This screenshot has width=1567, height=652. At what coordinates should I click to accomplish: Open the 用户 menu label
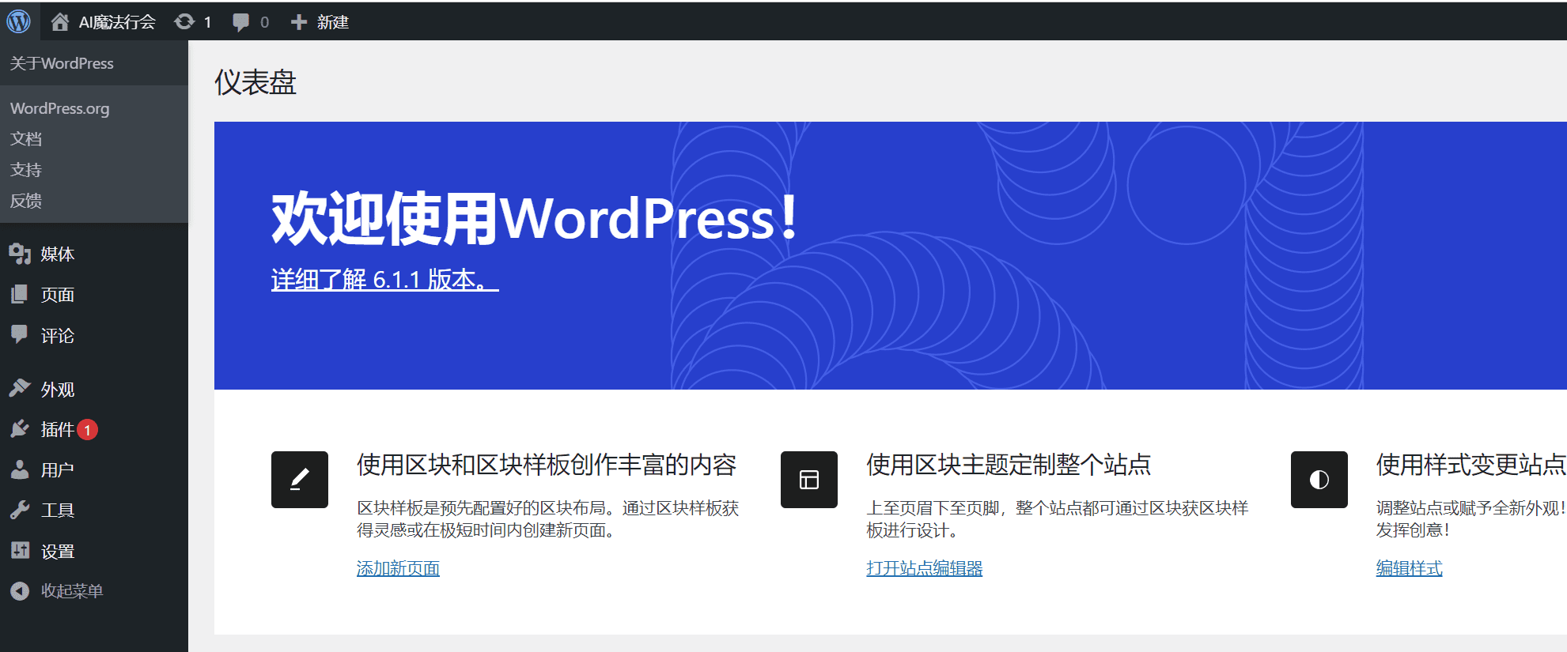tap(58, 470)
